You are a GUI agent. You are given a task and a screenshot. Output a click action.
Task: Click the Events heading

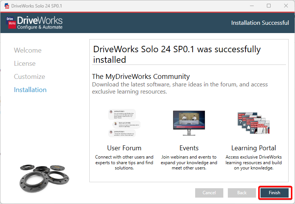[189, 148]
